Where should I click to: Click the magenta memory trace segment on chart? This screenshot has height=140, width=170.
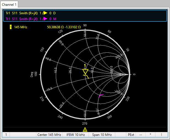click(101, 96)
